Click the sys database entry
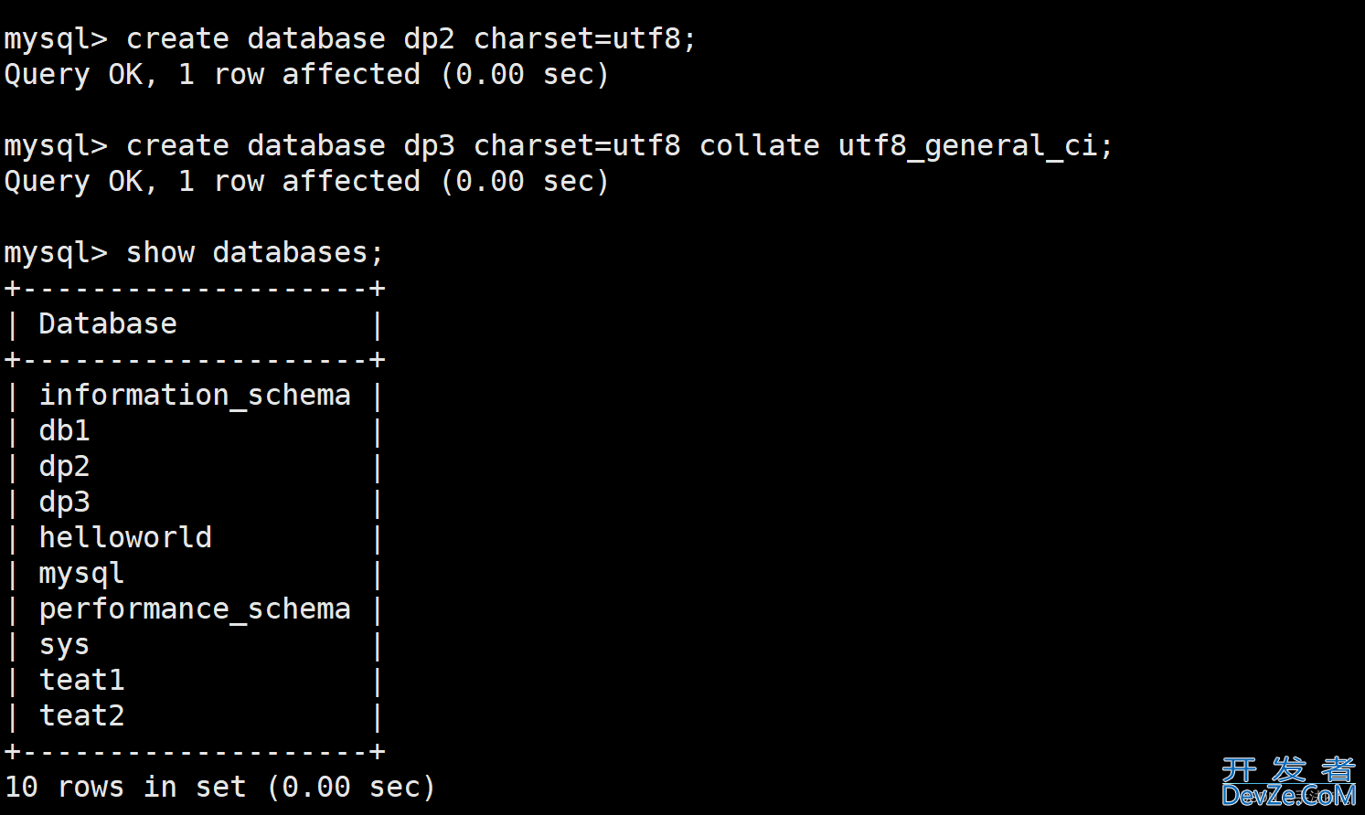 coord(64,645)
